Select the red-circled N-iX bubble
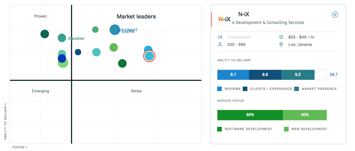The image size is (355, 151). 149,56
